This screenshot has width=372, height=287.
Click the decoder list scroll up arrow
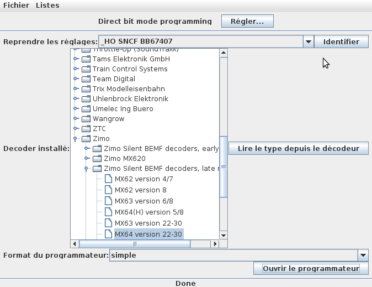[223, 53]
